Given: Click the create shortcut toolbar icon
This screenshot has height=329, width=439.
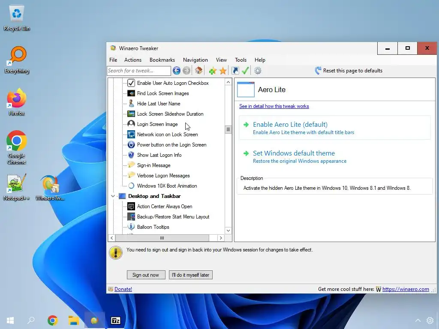Looking at the screenshot, I should 235,71.
